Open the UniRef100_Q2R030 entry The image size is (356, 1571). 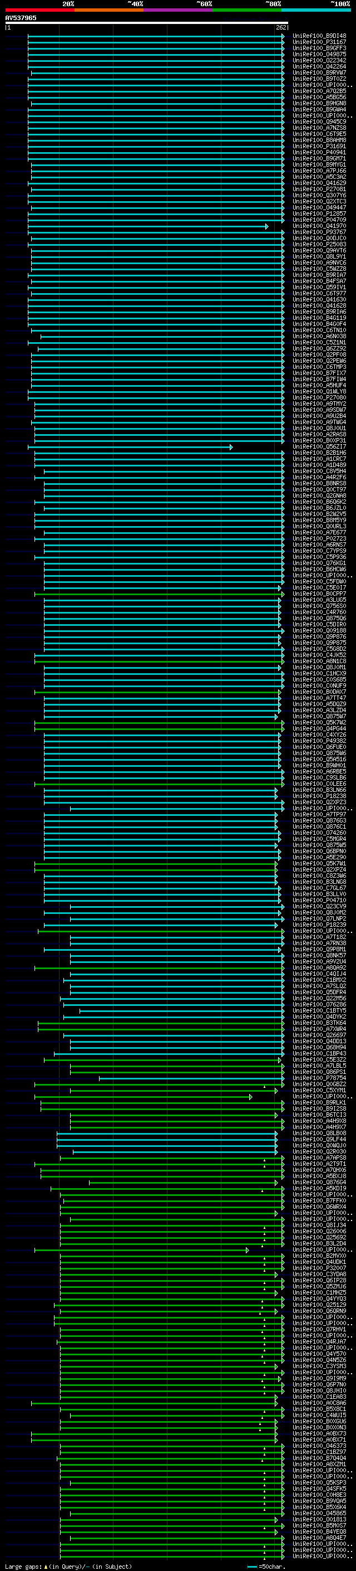[319, 1152]
